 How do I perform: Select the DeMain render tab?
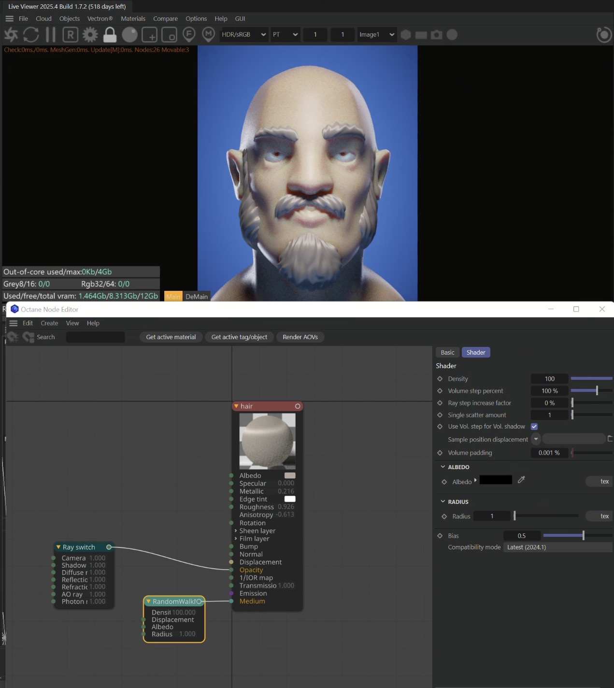tap(197, 297)
